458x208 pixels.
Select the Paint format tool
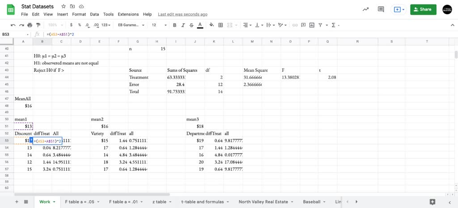pos(38,25)
